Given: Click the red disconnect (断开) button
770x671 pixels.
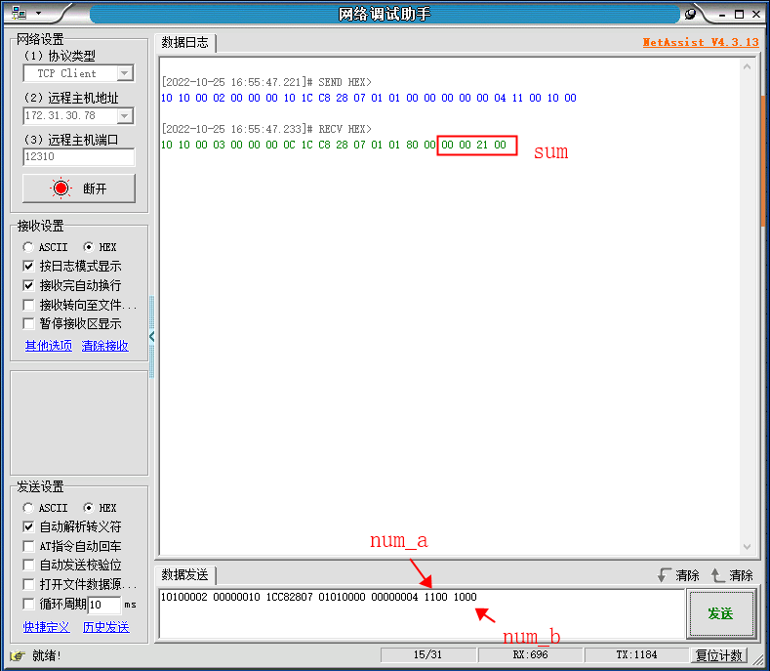Looking at the screenshot, I should (79, 189).
